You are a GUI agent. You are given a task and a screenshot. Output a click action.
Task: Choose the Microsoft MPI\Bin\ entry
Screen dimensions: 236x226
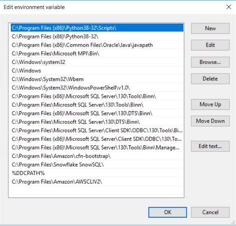click(x=55, y=53)
